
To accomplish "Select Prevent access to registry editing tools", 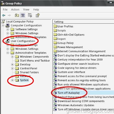I will coord(82,80).
